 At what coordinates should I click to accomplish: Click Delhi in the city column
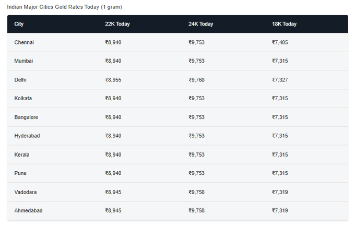(20, 80)
